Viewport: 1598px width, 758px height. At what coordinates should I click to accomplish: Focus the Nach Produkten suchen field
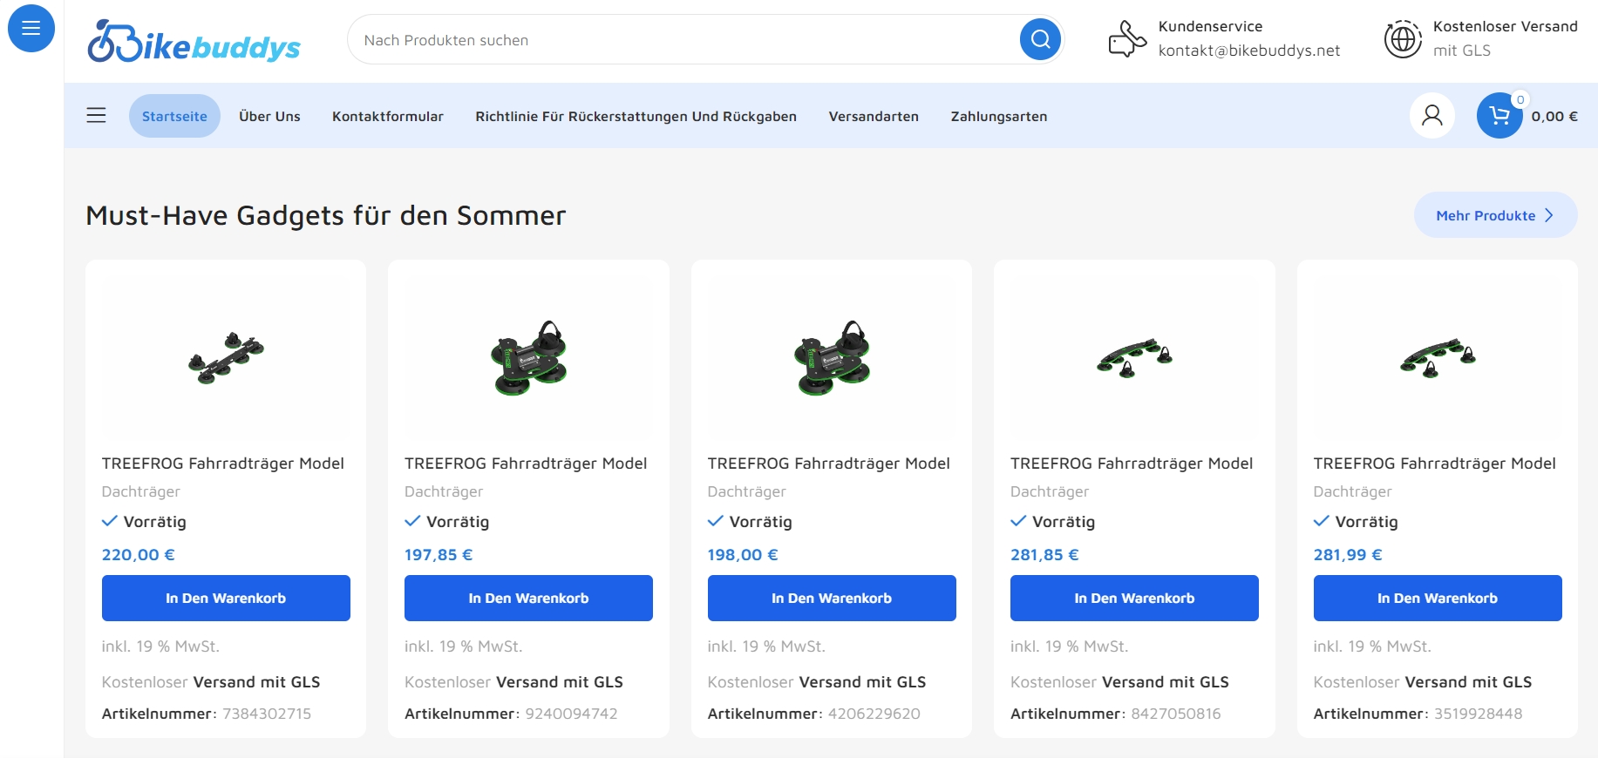pos(680,40)
